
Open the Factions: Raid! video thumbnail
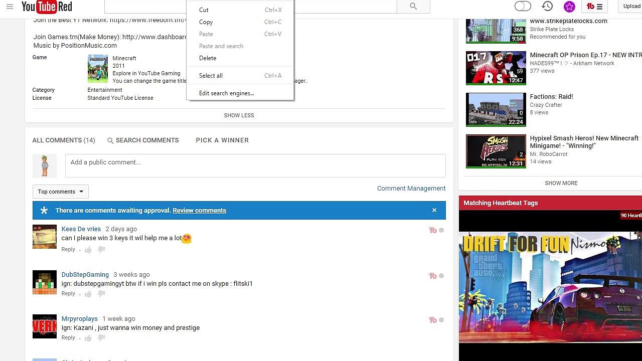496,109
